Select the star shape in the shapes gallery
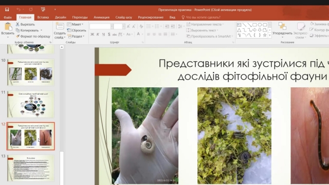Viewport: 329px width, 185px height. coord(265,35)
